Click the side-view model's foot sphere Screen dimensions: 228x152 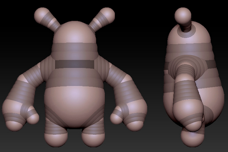192,138
